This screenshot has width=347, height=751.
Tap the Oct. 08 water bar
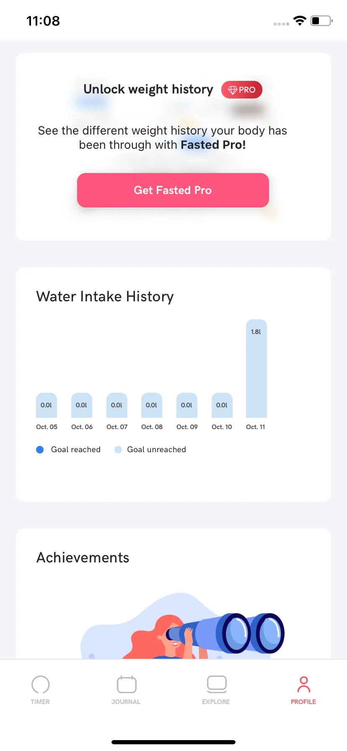tap(152, 405)
